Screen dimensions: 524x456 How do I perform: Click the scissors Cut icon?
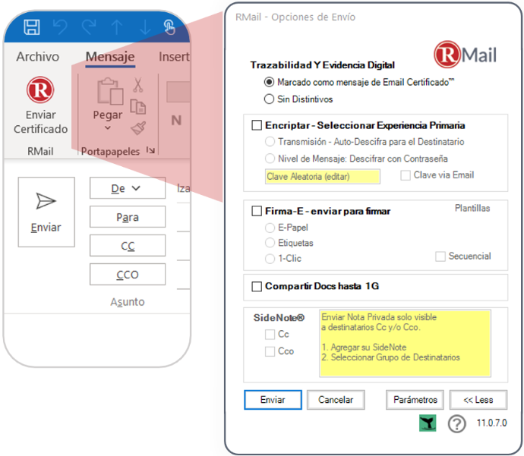(x=138, y=85)
